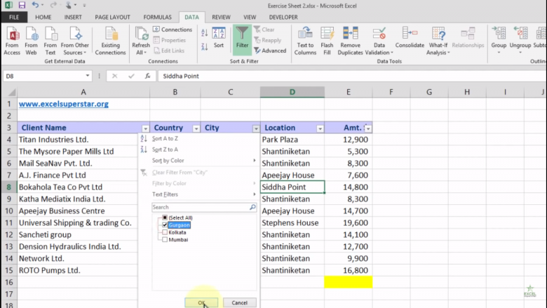Click the From Text icon

50,41
